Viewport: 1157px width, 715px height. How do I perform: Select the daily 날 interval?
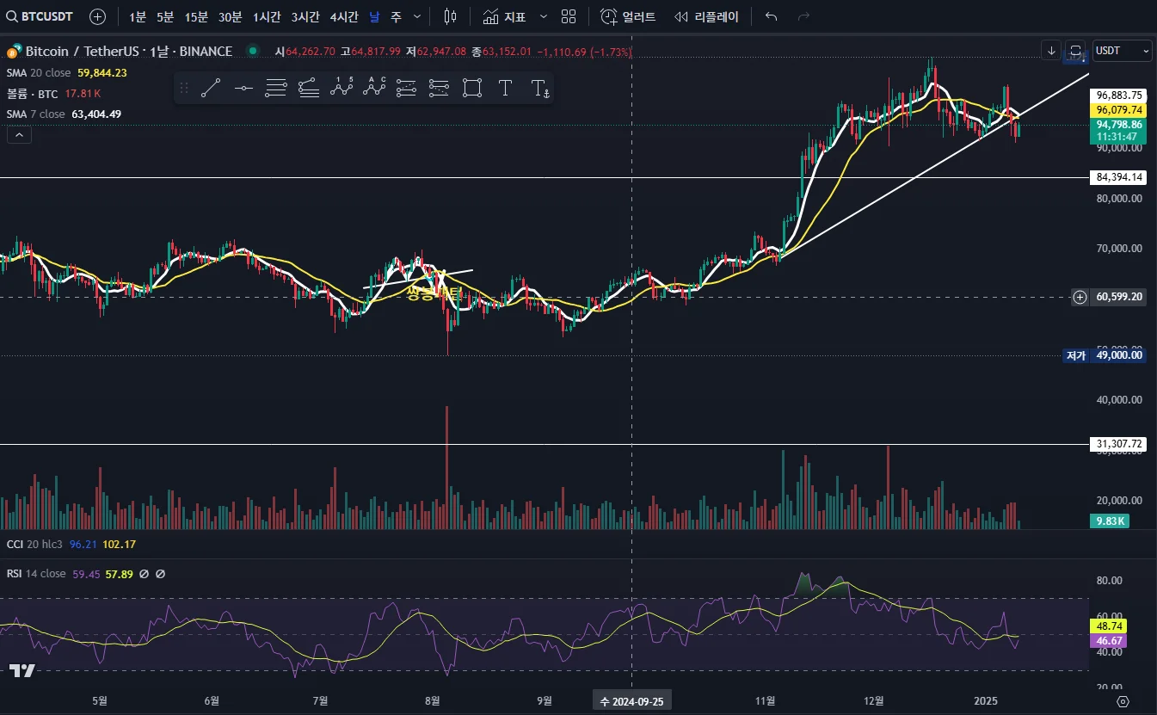[374, 16]
